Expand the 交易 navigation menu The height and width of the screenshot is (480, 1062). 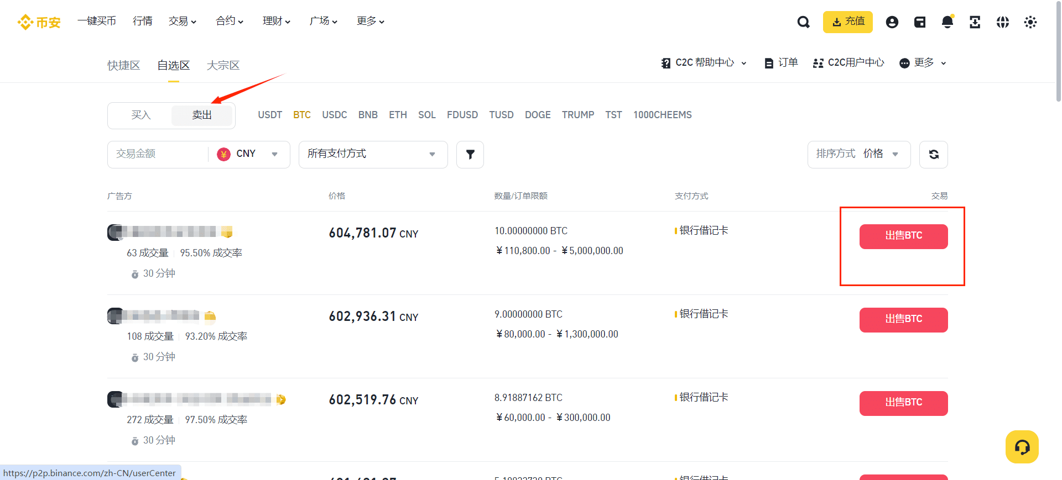pyautogui.click(x=183, y=21)
